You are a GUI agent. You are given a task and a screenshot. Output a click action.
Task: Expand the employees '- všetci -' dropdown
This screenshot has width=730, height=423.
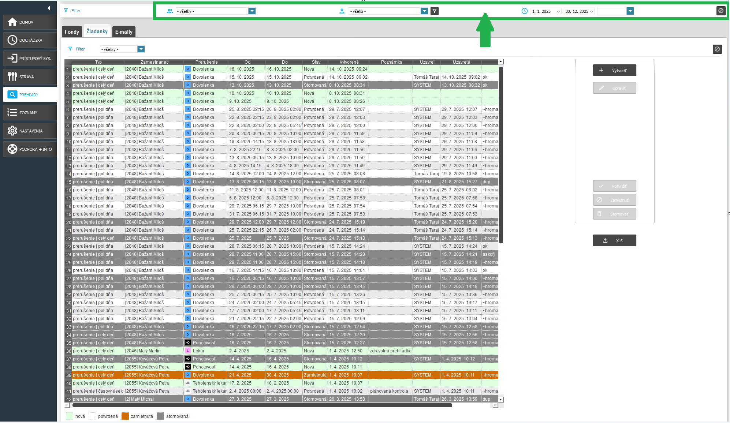tap(424, 11)
